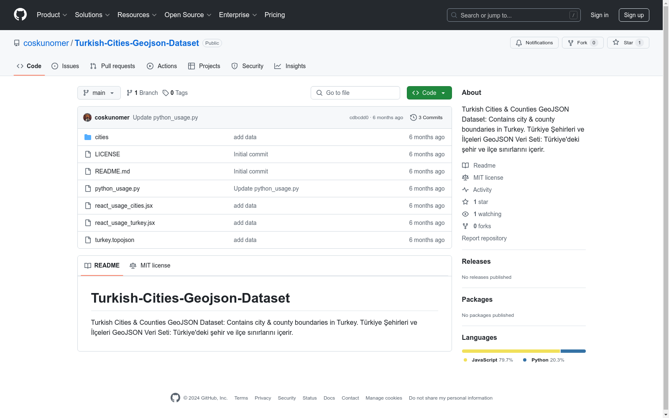Click the react_usage_turkey.jsx file icon
The height and width of the screenshot is (418, 669).
point(88,223)
